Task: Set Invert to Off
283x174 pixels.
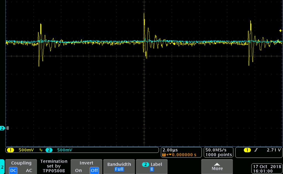Action: [94, 170]
